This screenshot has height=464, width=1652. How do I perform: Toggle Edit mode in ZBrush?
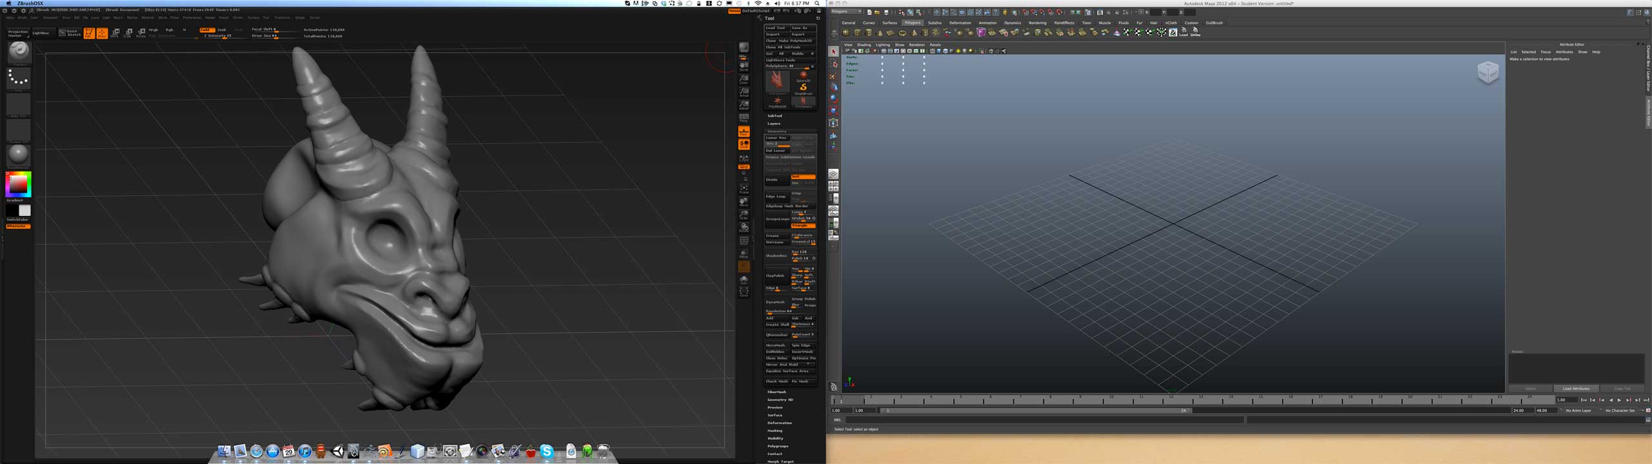click(89, 33)
